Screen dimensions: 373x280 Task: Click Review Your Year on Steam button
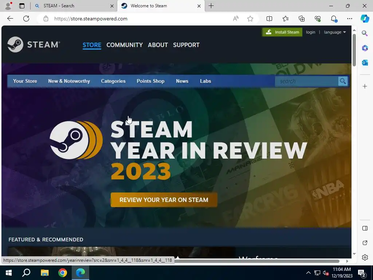(164, 200)
